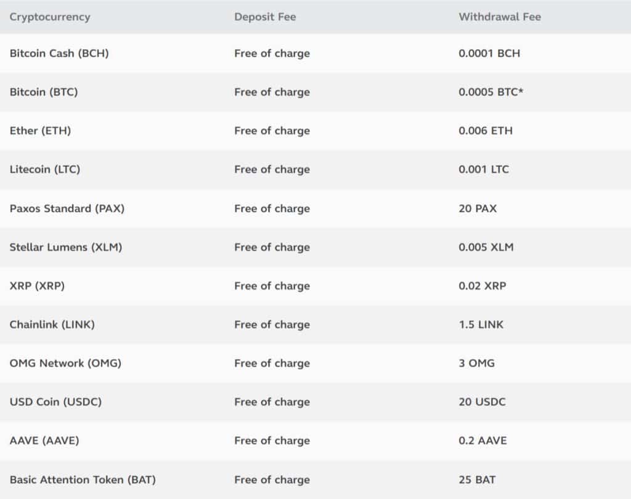Select the Stellar Lumens (XLM) entry

(x=66, y=247)
